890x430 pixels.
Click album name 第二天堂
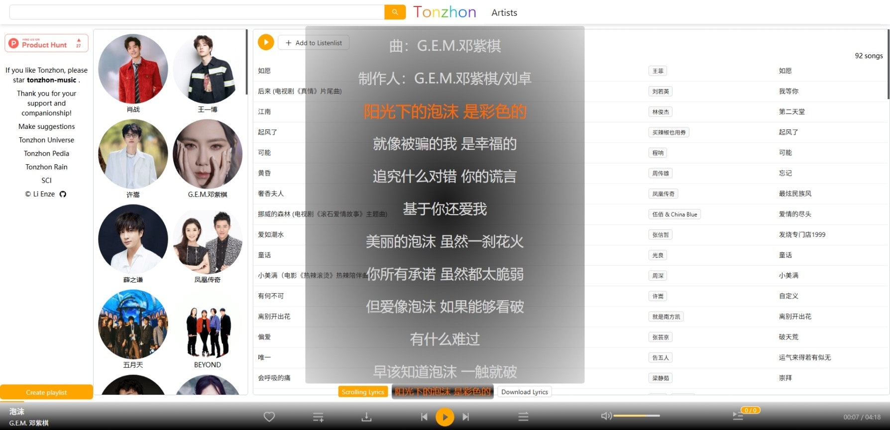[x=792, y=111]
